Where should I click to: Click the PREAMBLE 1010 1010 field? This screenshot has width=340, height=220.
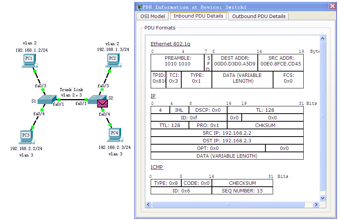pyautogui.click(x=177, y=62)
